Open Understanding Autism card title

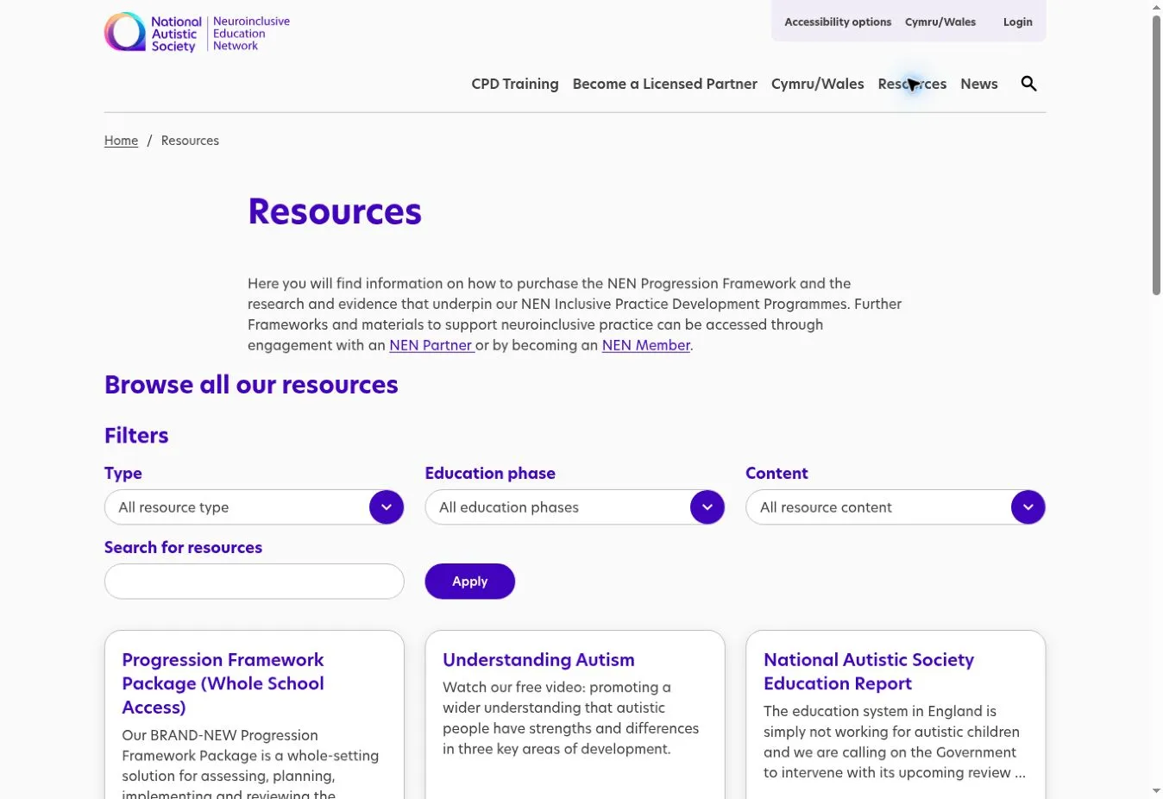pos(538,660)
